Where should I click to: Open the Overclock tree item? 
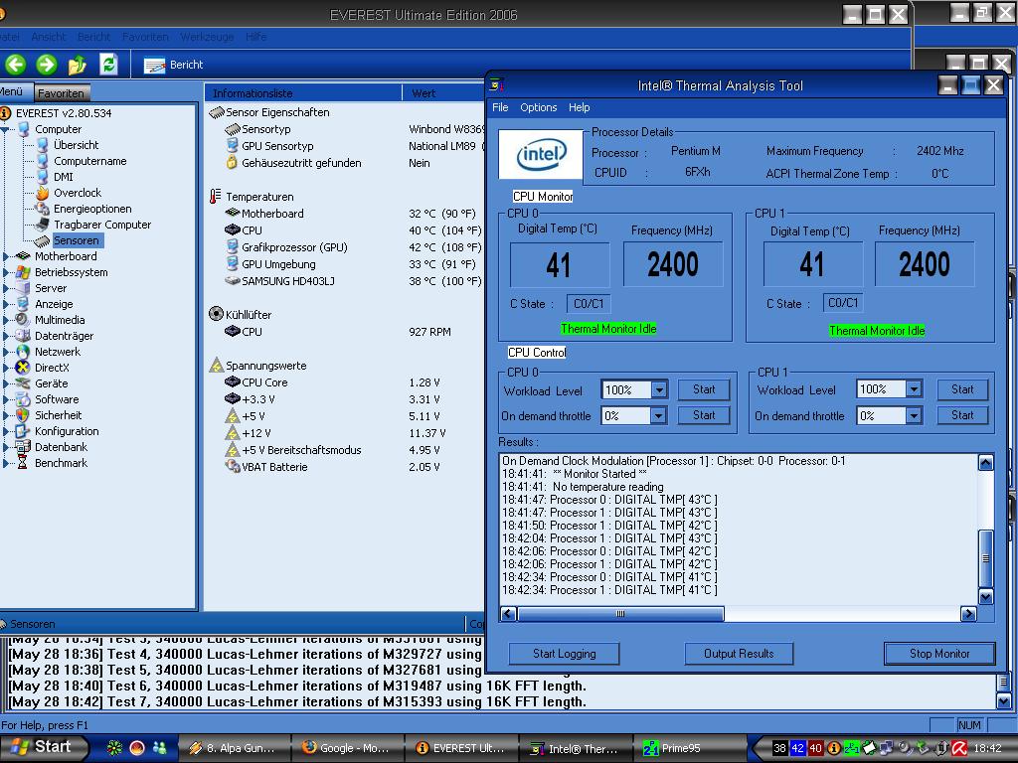click(x=78, y=193)
